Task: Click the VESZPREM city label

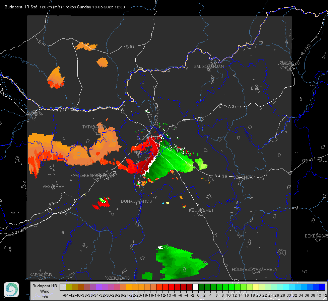Action: [54, 186]
